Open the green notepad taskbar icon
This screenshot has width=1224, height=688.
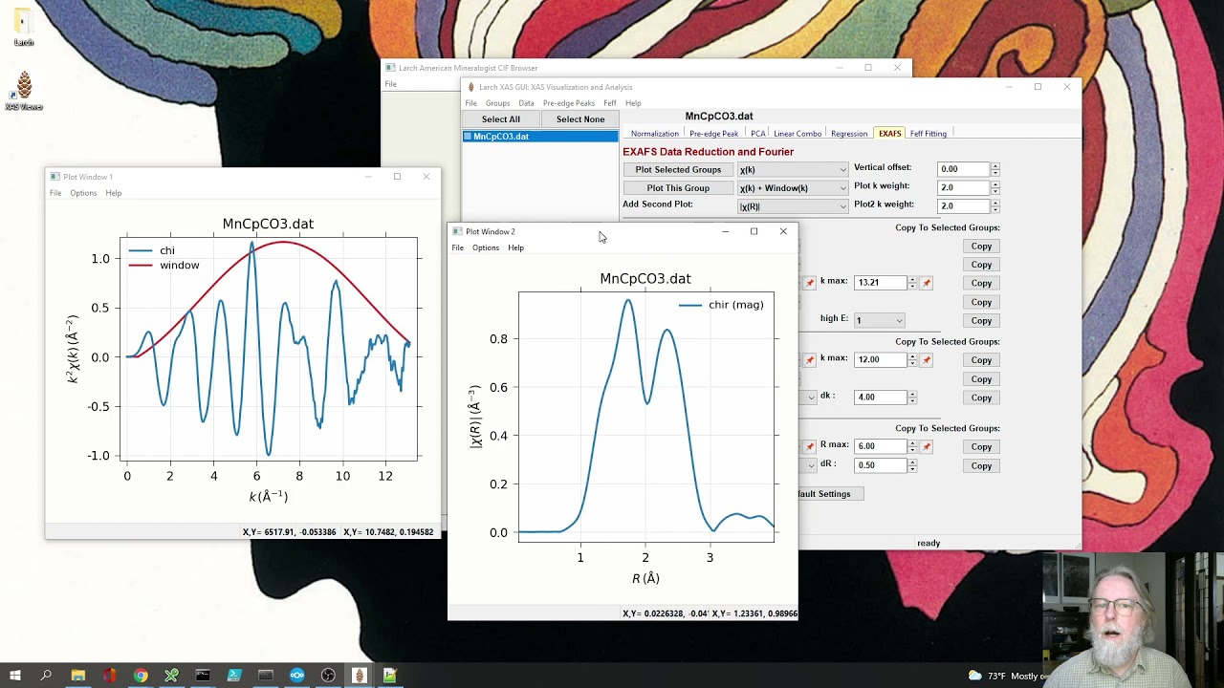(x=390, y=676)
